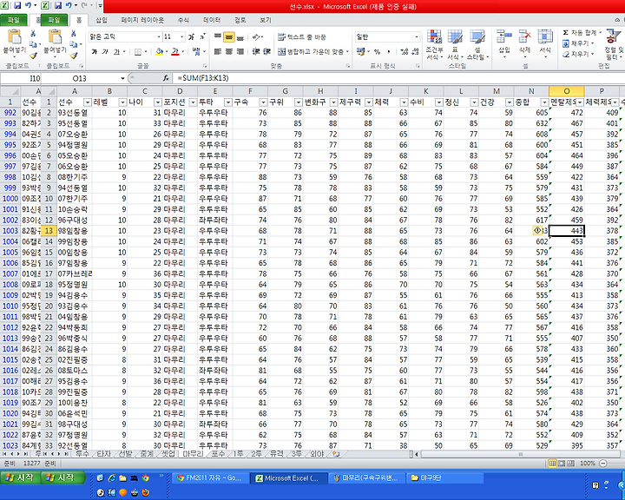
Task: Align cell text to the top
Action: click(x=218, y=36)
